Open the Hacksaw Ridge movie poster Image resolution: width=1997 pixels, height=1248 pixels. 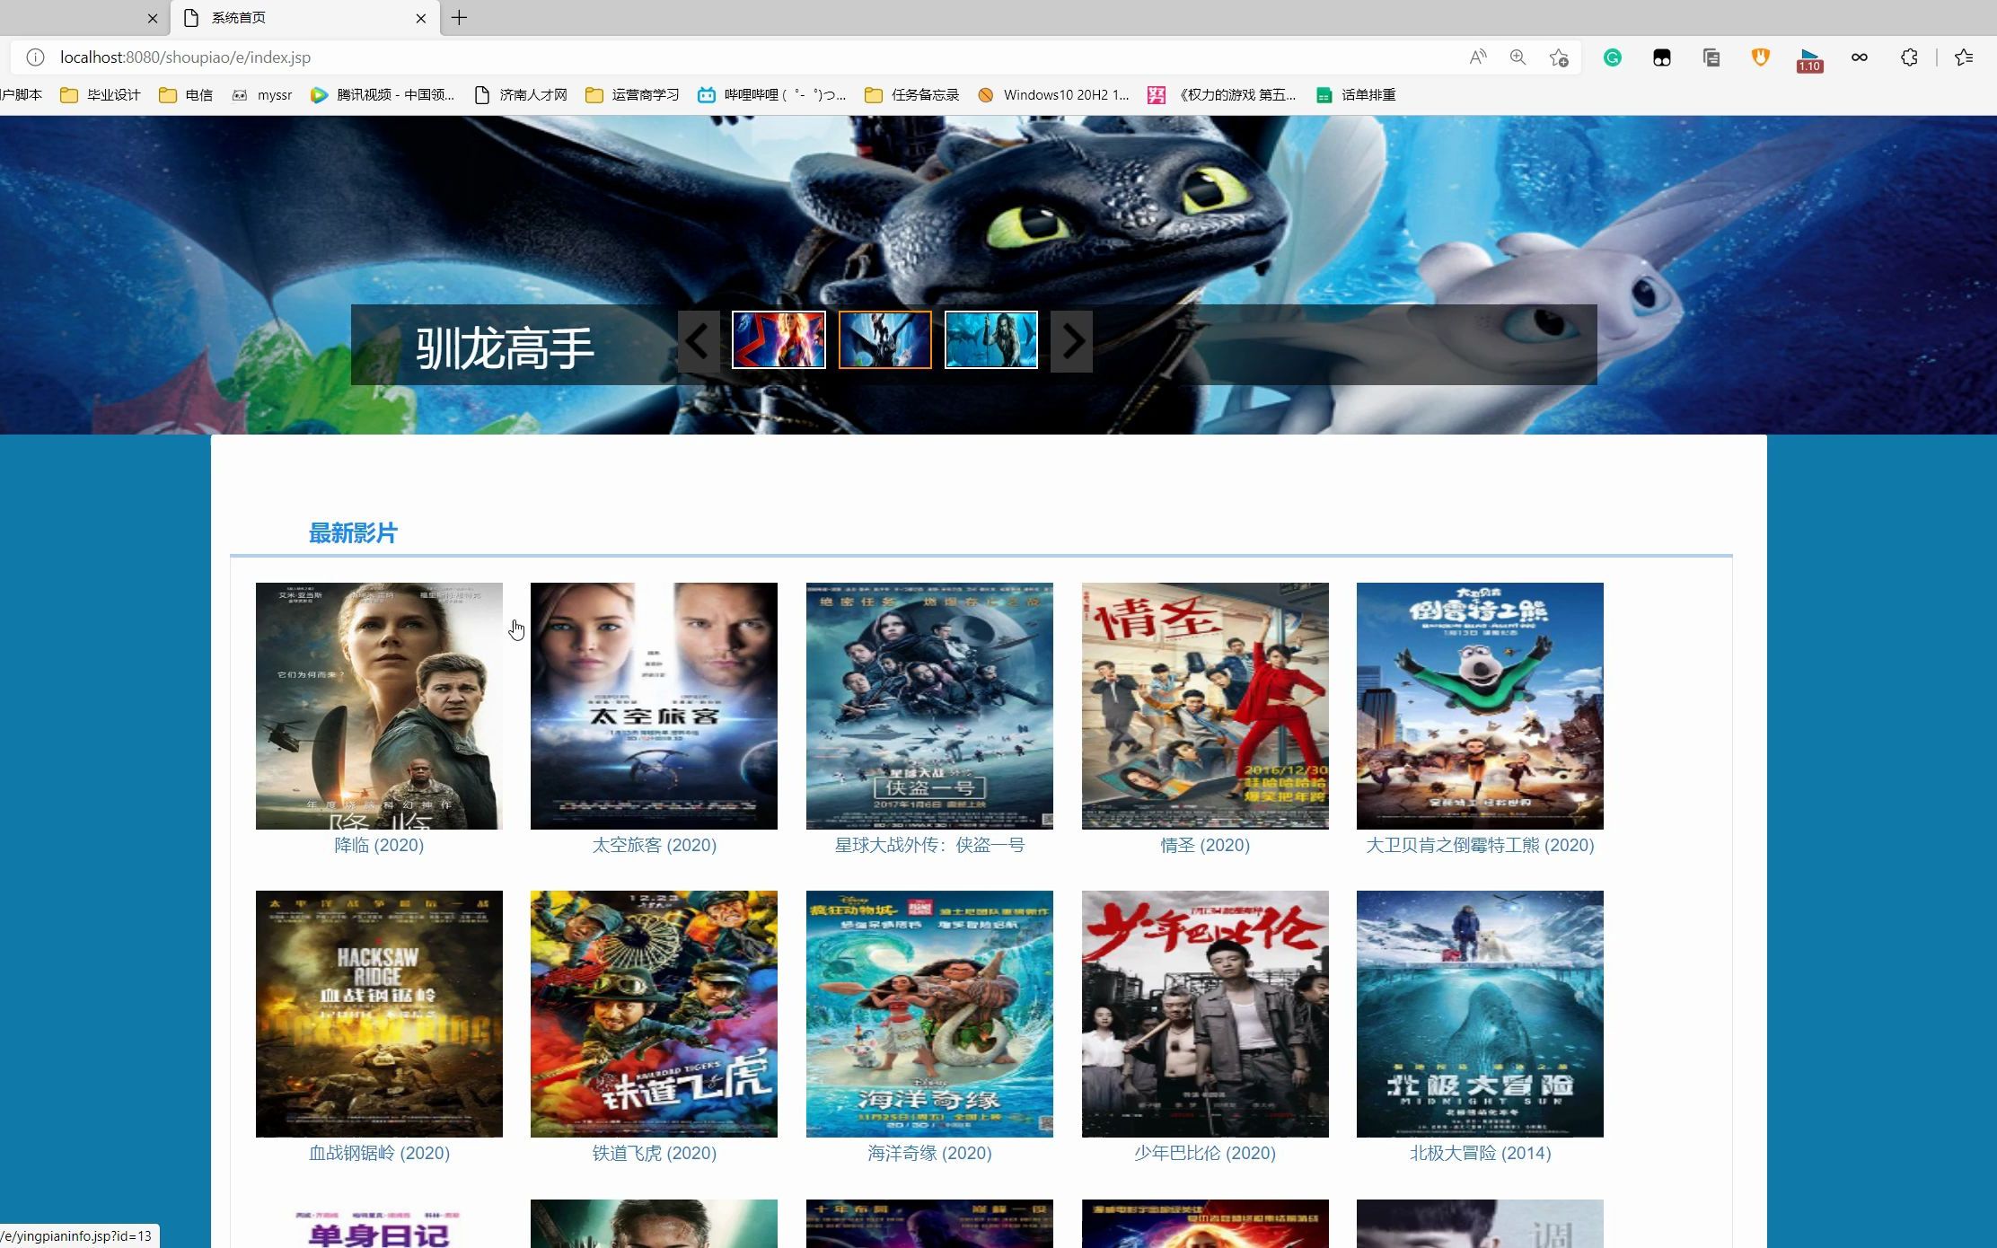pyautogui.click(x=379, y=1014)
